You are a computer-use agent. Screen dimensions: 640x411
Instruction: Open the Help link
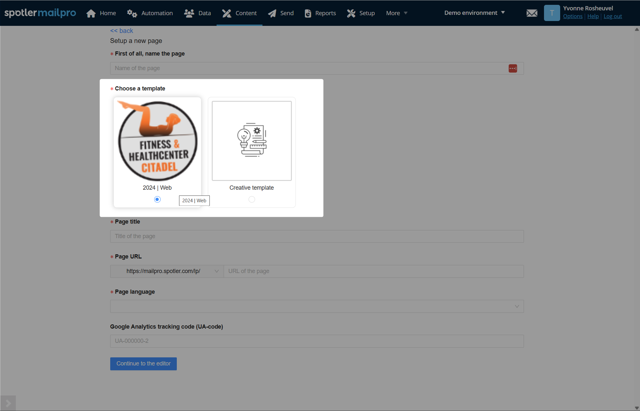593,16
